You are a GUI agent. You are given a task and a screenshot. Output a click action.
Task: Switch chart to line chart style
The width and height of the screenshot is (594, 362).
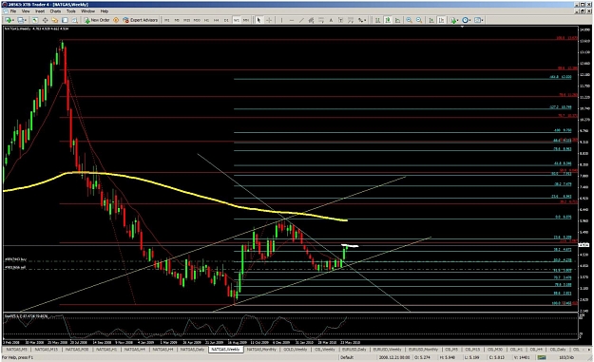pyautogui.click(x=397, y=20)
